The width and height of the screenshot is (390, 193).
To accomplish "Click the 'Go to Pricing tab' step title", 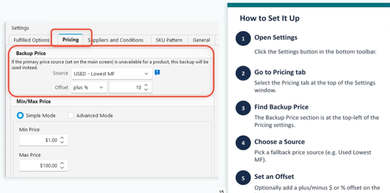I will 280,72.
